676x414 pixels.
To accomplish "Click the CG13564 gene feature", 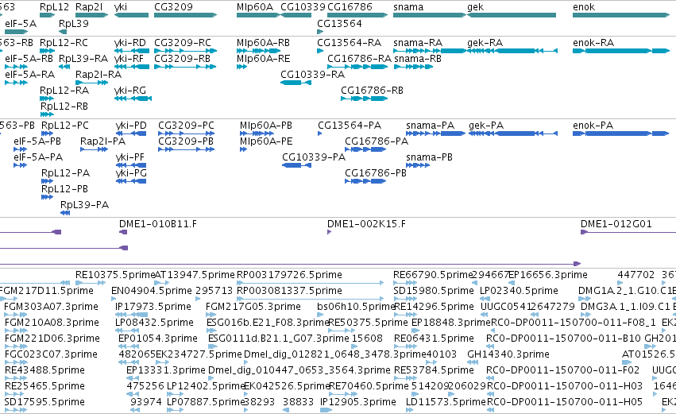I will [x=320, y=32].
